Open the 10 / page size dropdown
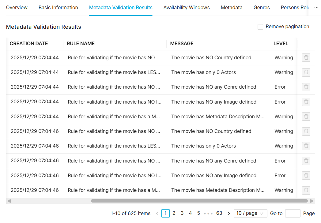Viewport: 321px width, 223px height. point(250,213)
